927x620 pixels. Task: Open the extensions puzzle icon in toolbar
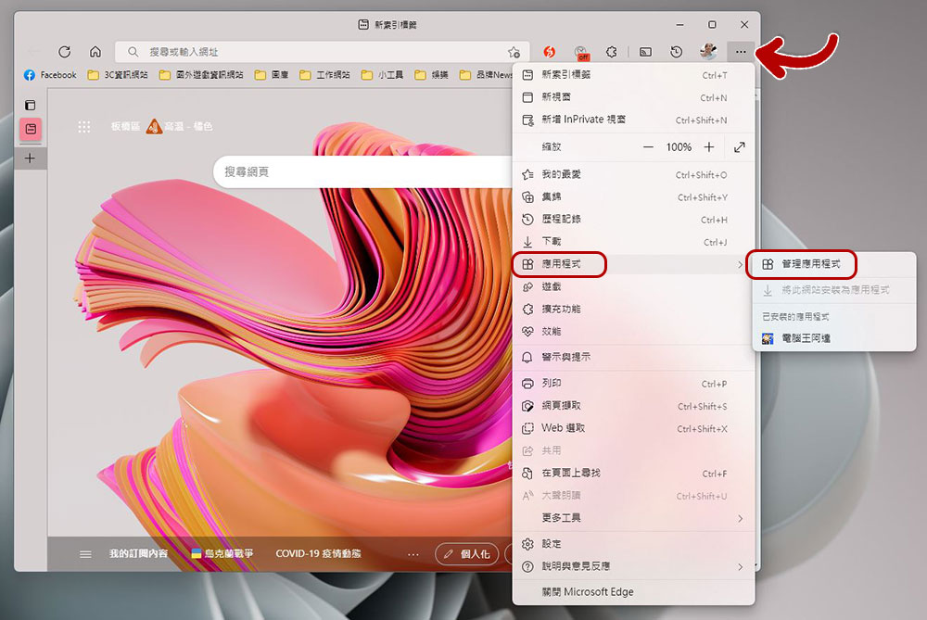point(612,52)
